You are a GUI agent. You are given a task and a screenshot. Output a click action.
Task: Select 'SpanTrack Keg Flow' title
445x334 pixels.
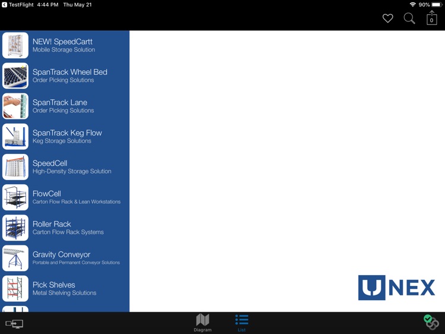click(67, 133)
